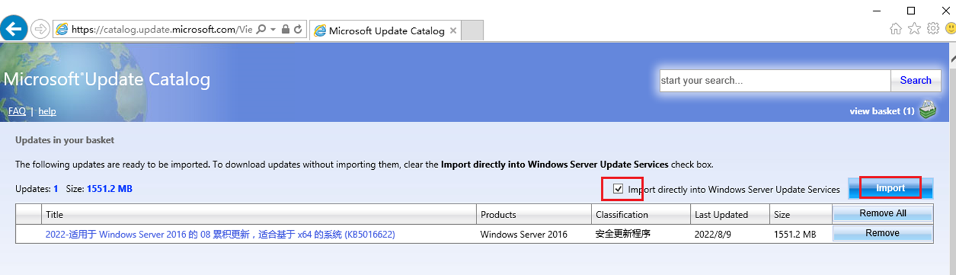Screen dimensions: 956x275
Task: Open browser Tools gear icon
Action: click(933, 28)
